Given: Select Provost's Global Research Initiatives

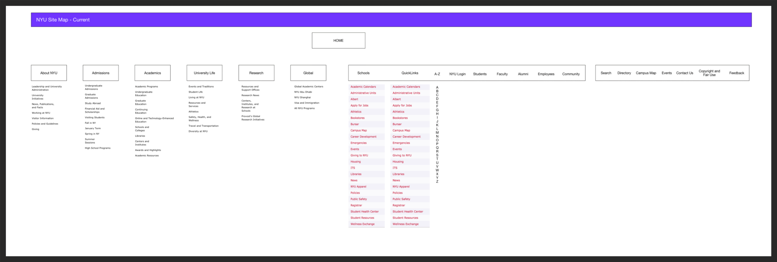Looking at the screenshot, I should pyautogui.click(x=253, y=118).
